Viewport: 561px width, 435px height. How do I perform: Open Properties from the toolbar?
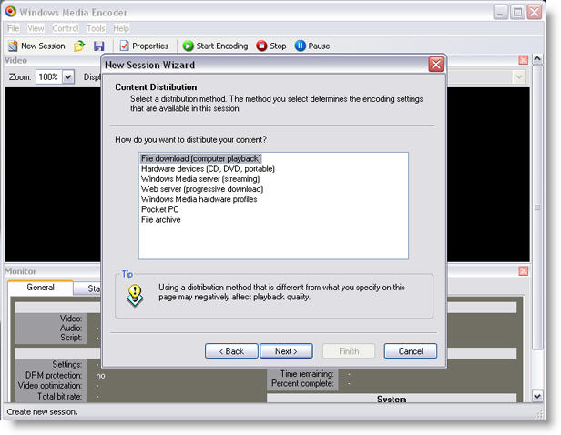[144, 46]
